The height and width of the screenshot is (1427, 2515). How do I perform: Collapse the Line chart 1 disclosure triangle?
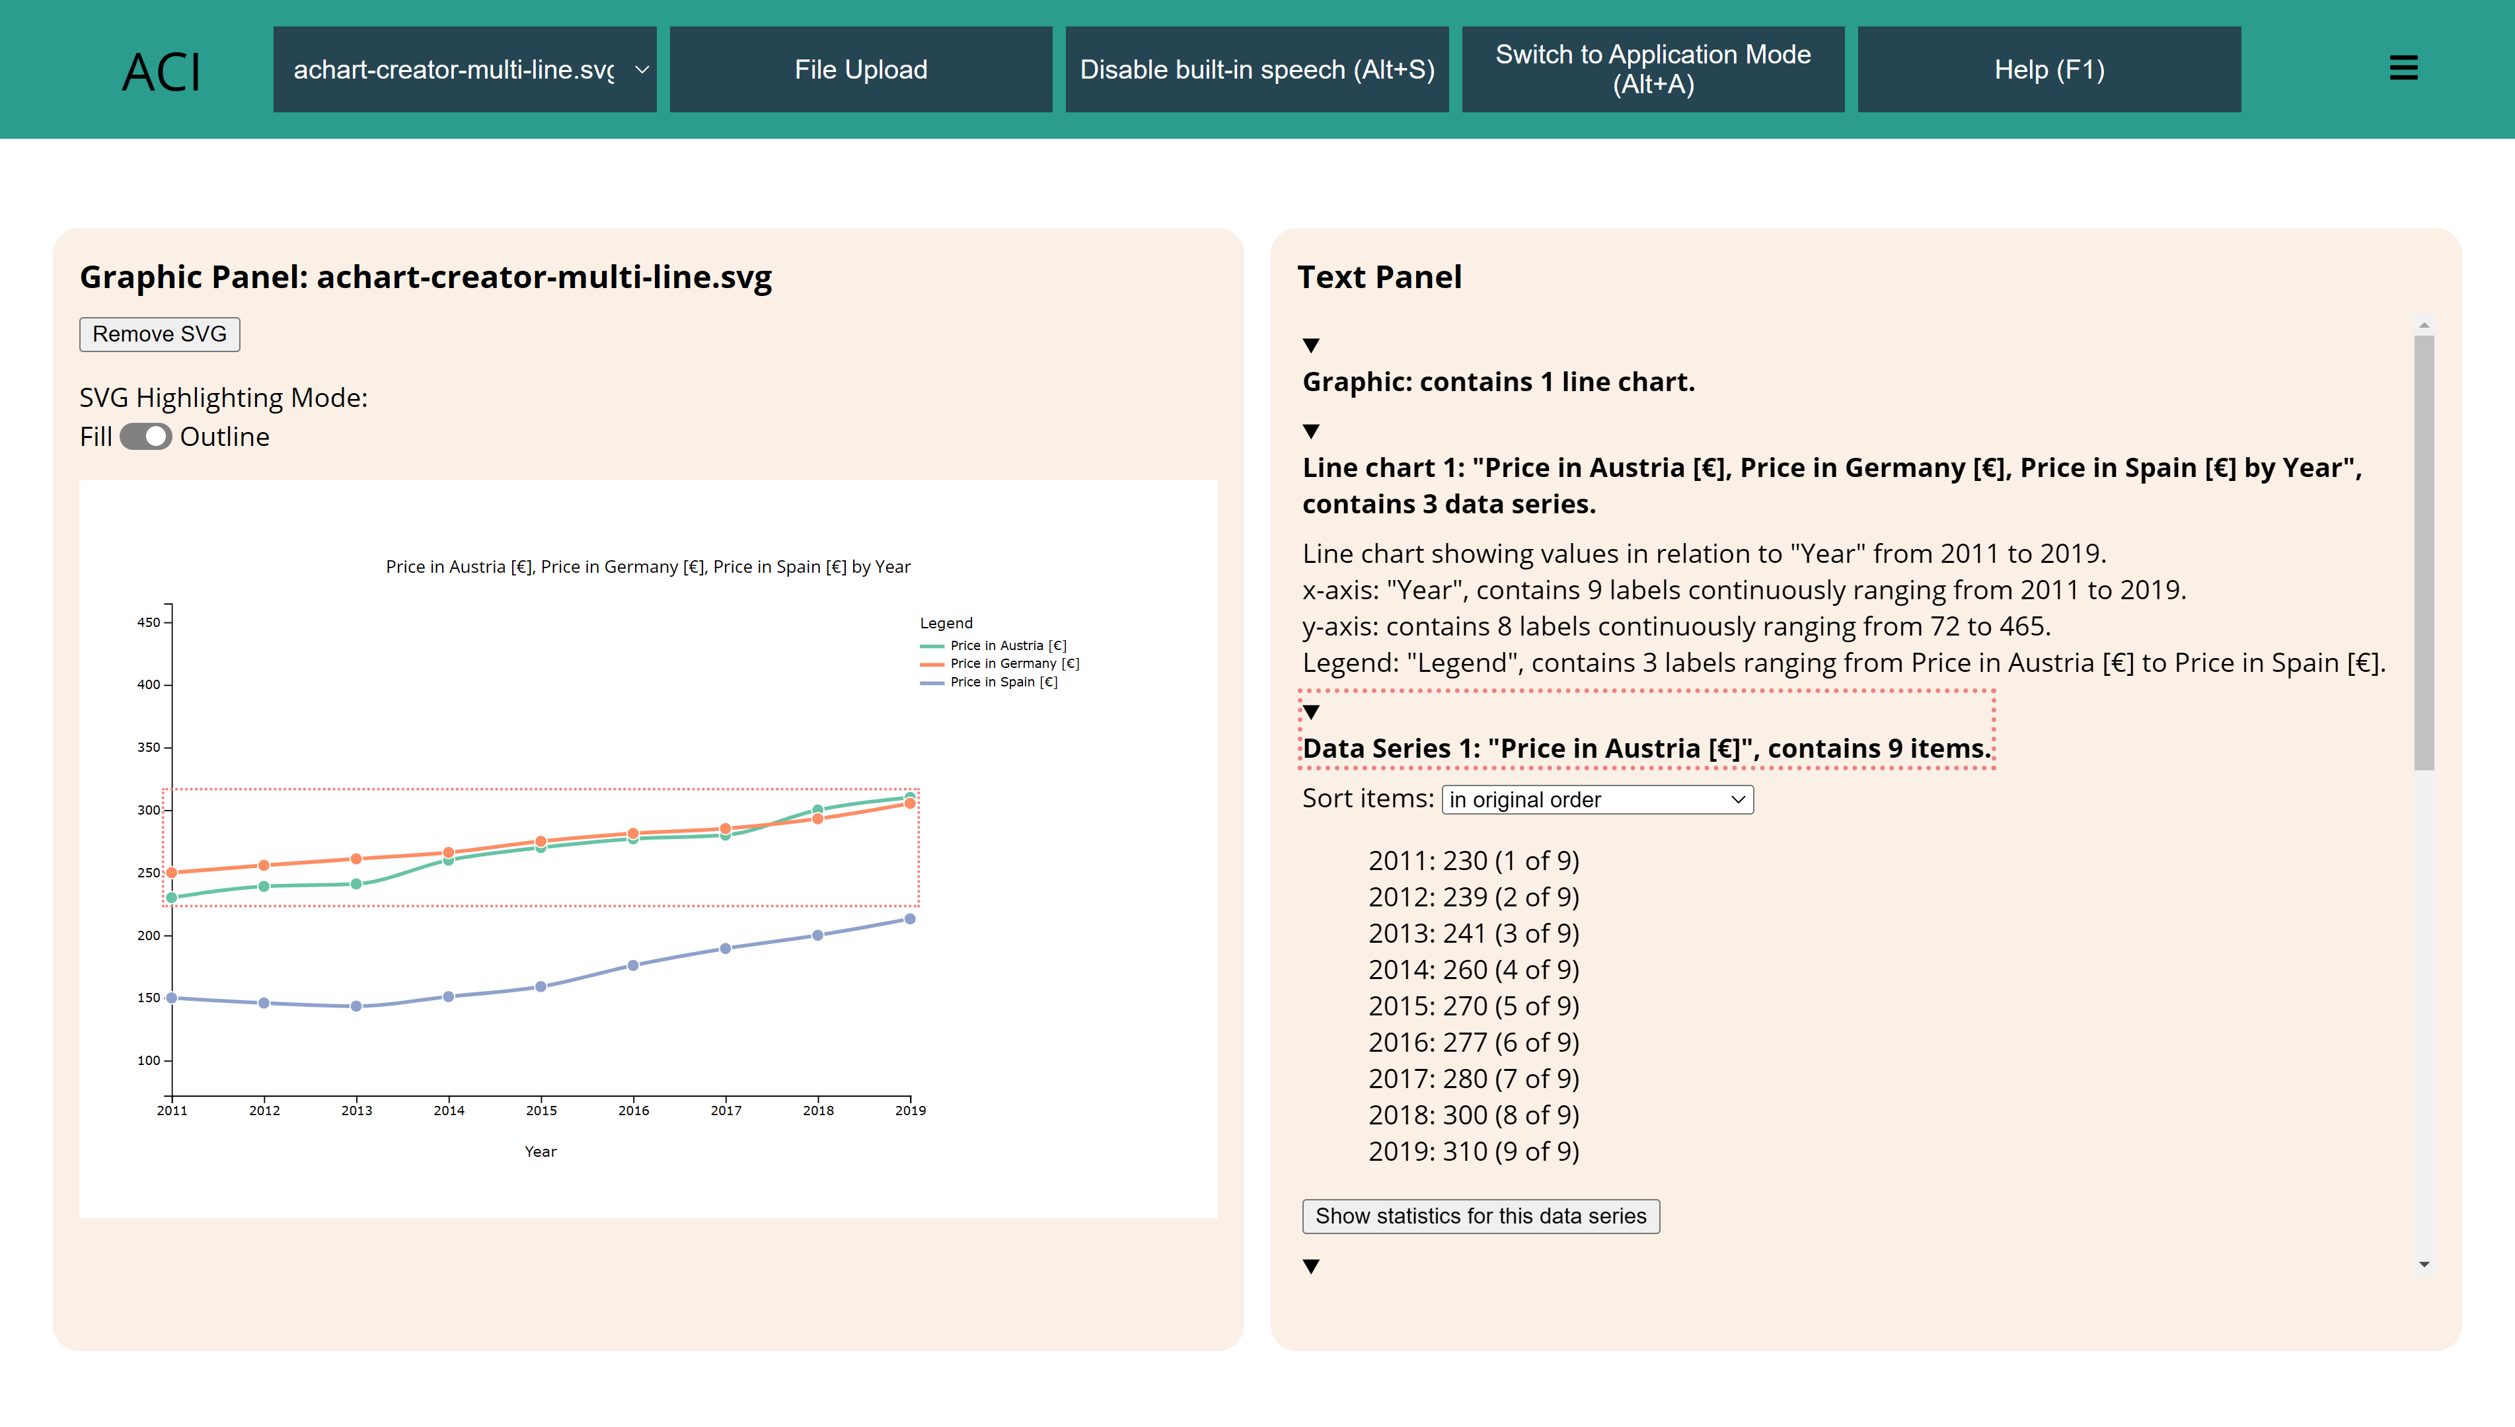point(1312,431)
